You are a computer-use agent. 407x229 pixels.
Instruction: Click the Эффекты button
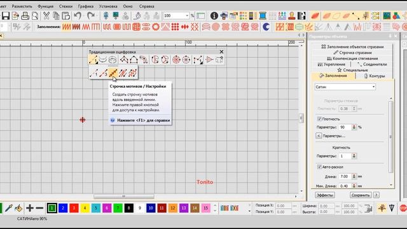pos(325,195)
